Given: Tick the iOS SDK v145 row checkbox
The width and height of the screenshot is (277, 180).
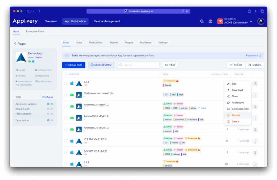Looking at the screenshot, I should click(66, 141).
